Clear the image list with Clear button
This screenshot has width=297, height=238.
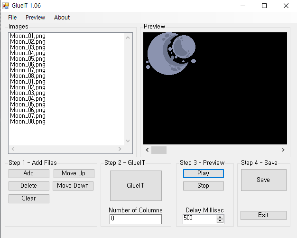(x=29, y=199)
